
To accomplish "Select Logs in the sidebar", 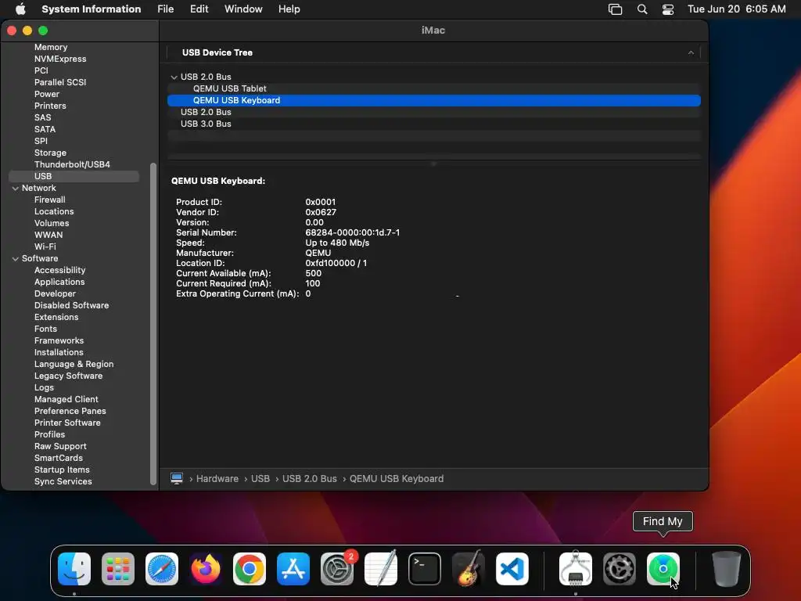I will 44,388.
